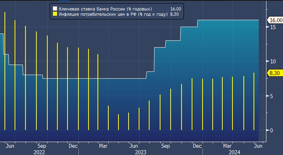Select legend text 'Инфляция потребительских цен в РФ'
283x155 pixels.
coord(98,14)
